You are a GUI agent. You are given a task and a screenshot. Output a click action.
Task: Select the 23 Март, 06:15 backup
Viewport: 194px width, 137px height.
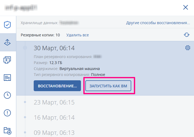[54, 102]
